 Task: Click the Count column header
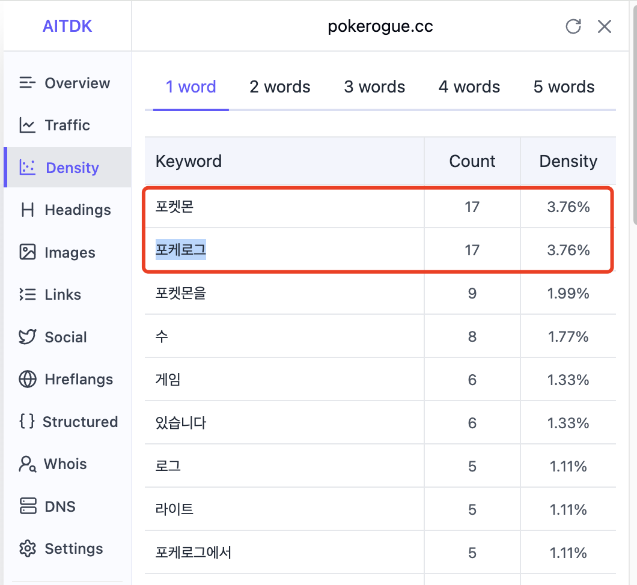point(472,161)
